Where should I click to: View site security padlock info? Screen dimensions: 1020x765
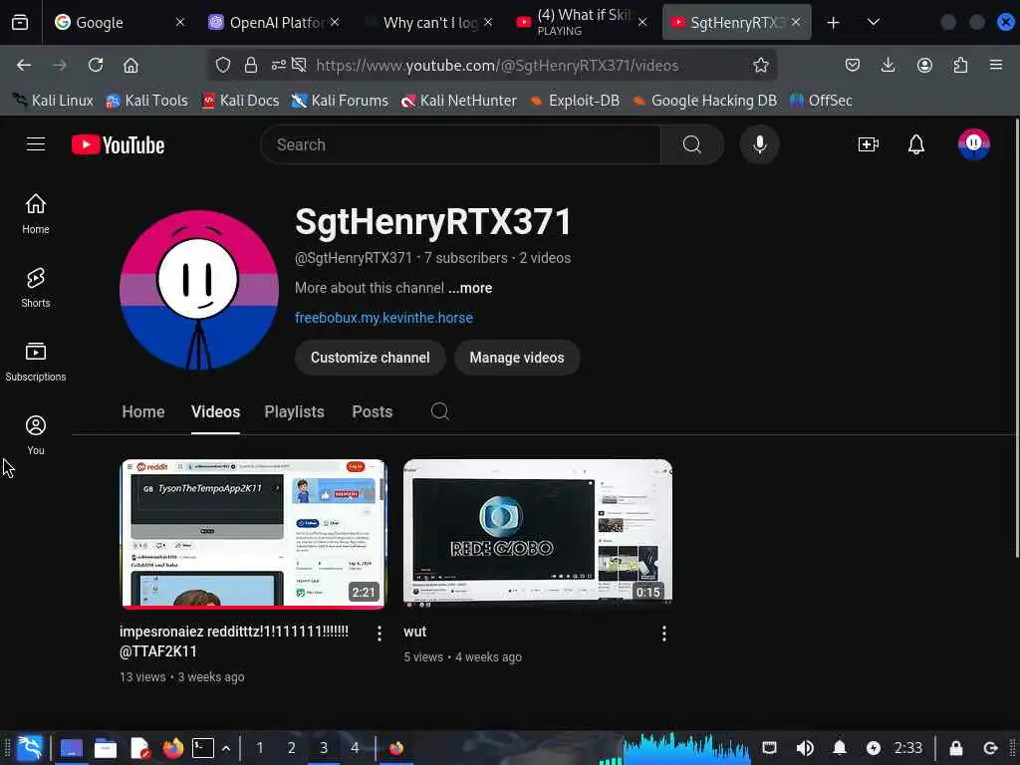pyautogui.click(x=250, y=65)
